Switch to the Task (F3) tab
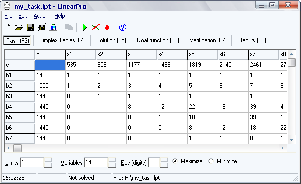The image size is (301, 184). click(x=17, y=40)
